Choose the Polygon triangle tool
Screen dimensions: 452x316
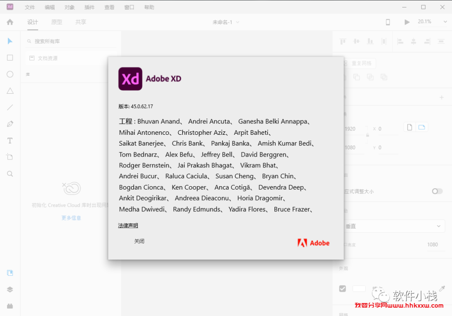point(10,91)
